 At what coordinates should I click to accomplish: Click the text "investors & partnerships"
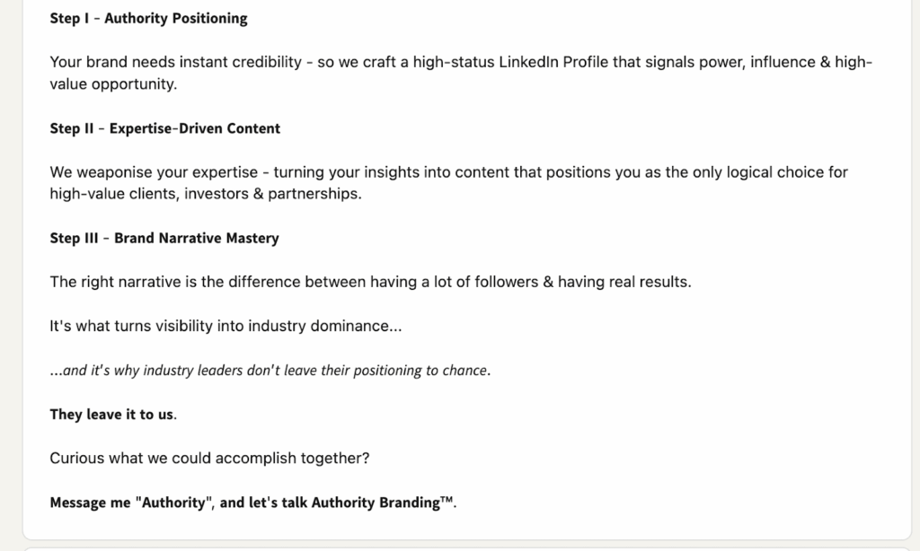[272, 194]
